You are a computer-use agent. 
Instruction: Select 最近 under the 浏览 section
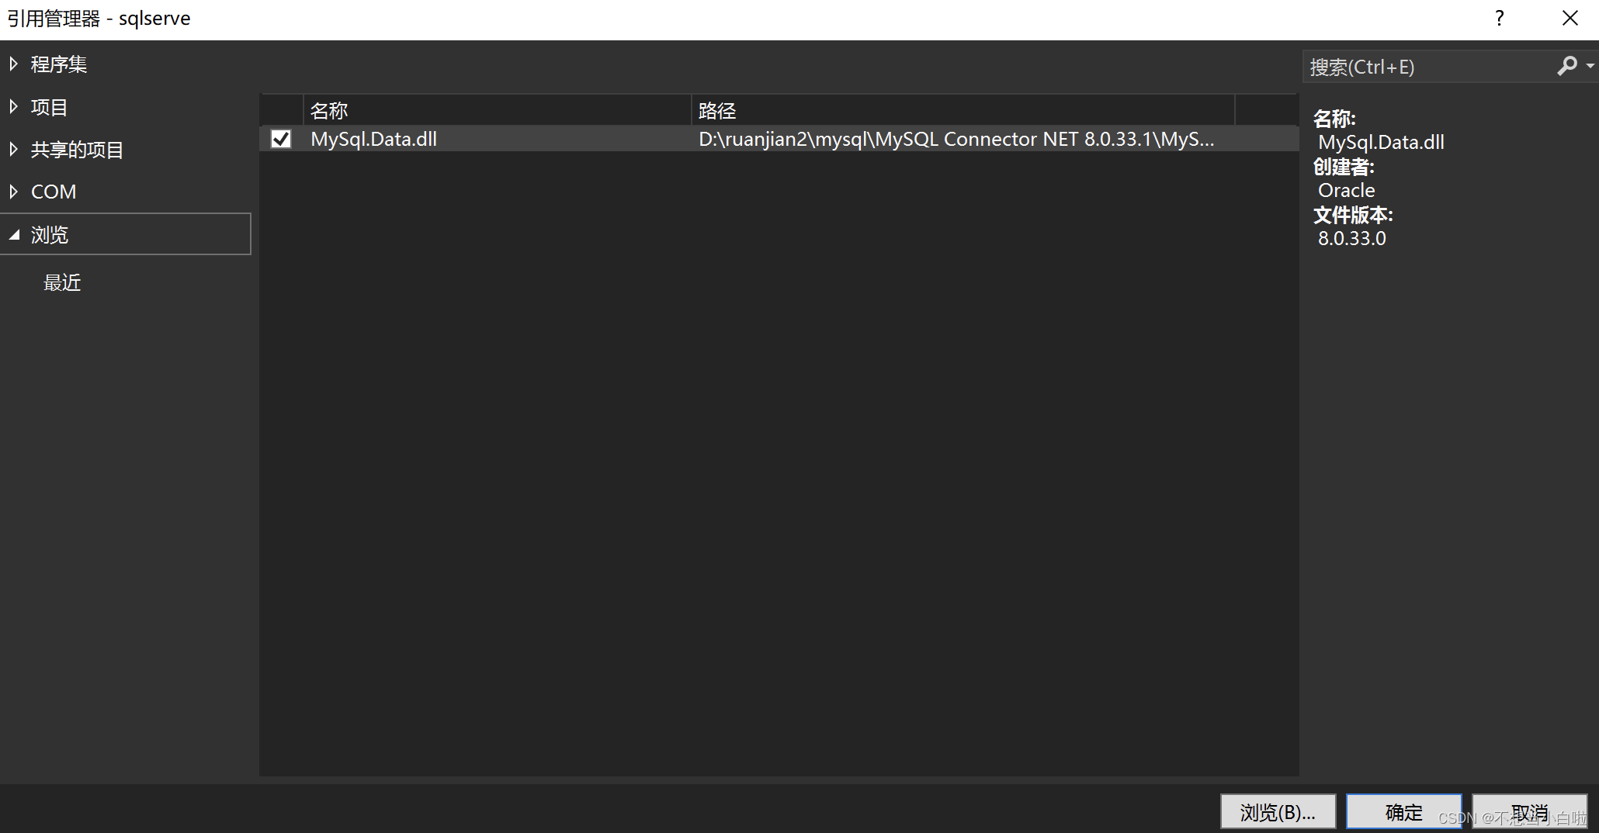tap(62, 282)
